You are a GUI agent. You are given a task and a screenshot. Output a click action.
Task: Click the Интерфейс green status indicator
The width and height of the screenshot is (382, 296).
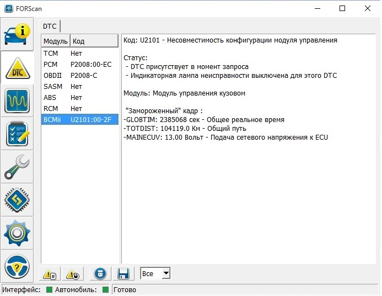pyautogui.click(x=49, y=290)
